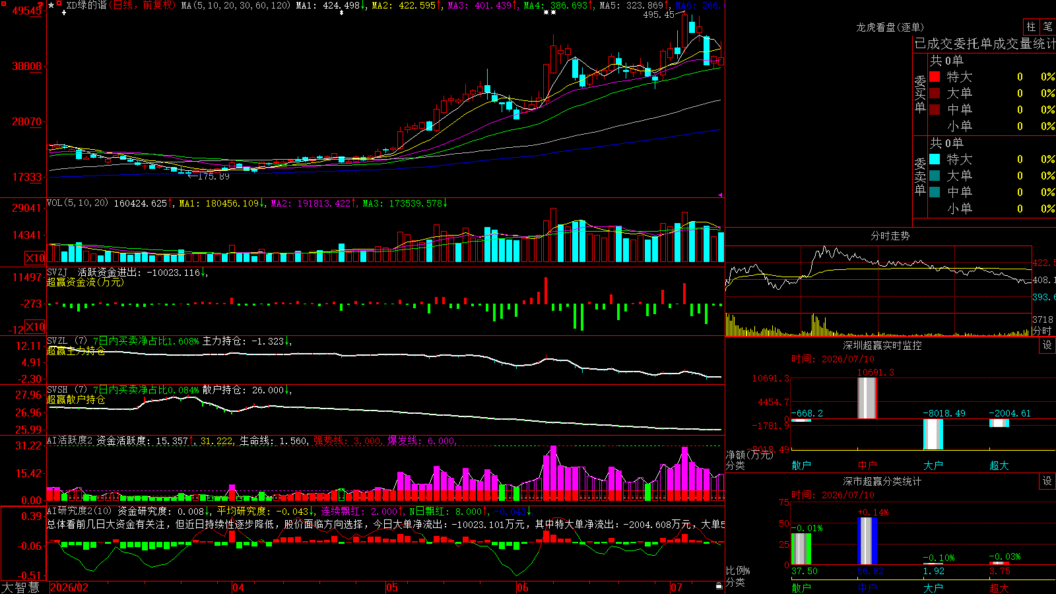Click the lock icon at timeline end
1056x594 pixels.
(x=719, y=585)
